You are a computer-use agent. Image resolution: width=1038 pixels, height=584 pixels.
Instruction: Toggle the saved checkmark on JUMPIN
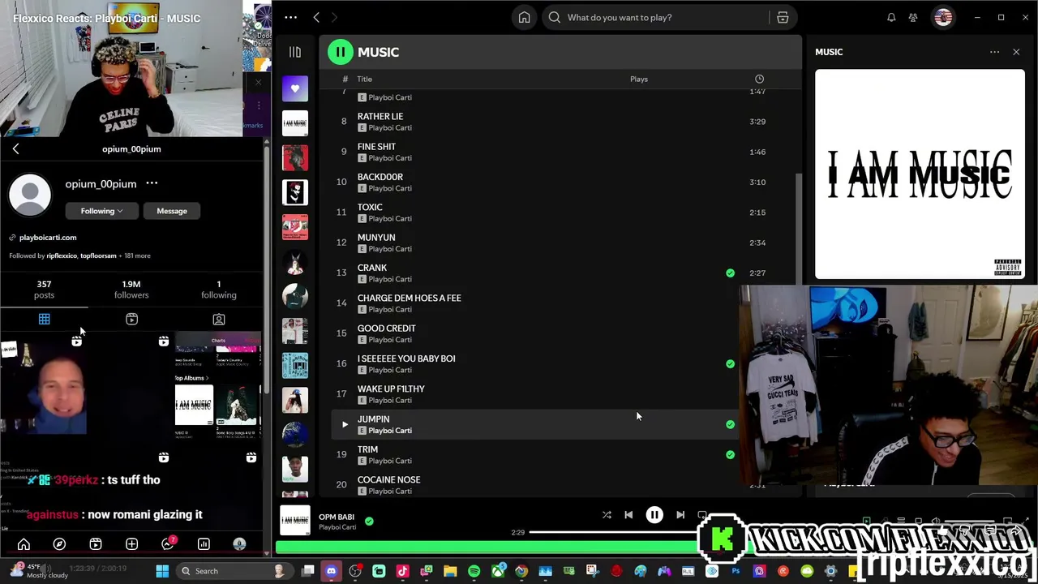click(730, 425)
